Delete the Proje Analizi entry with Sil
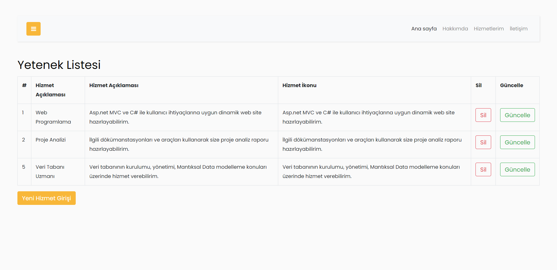 pos(483,142)
